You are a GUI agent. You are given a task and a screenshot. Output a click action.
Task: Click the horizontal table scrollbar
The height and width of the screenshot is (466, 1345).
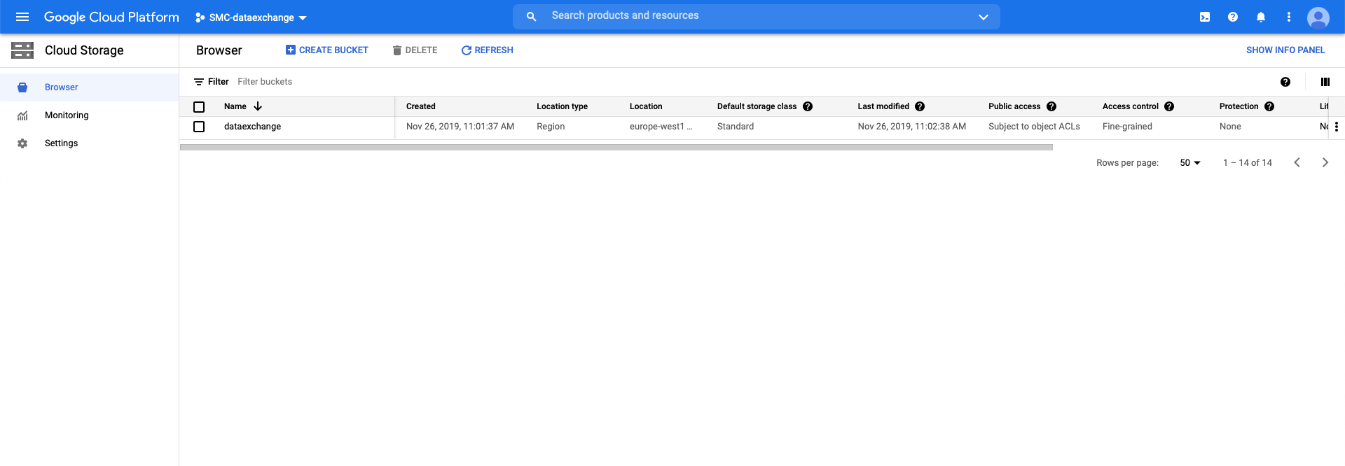616,148
